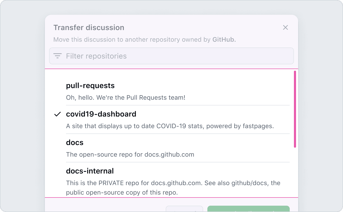
Task: Click the 'Oh, hello' pull-requests description
Action: point(126,98)
